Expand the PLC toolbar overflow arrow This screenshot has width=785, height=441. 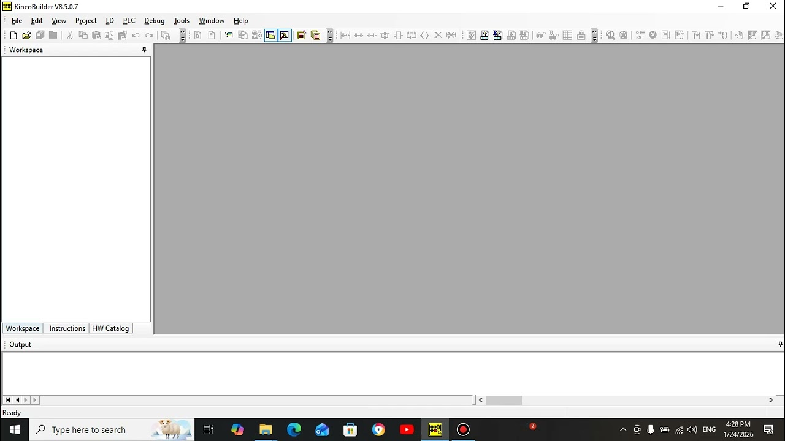(594, 36)
